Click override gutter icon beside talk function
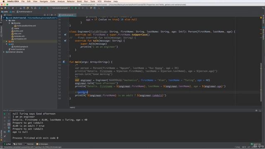Screen dimensions: 265x149 (65, 41)
